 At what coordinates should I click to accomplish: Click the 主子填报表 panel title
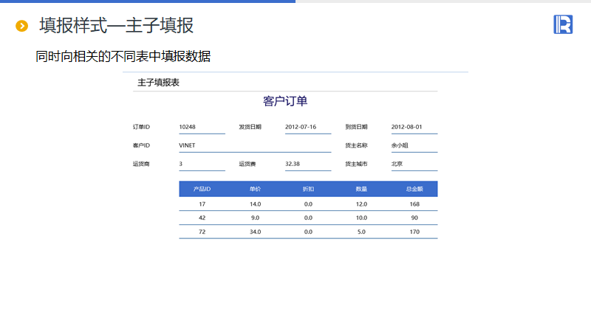point(158,83)
